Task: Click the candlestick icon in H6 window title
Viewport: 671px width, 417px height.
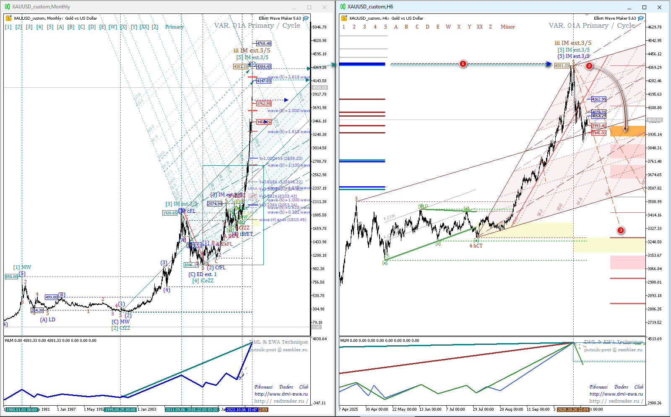Action: tap(343, 7)
